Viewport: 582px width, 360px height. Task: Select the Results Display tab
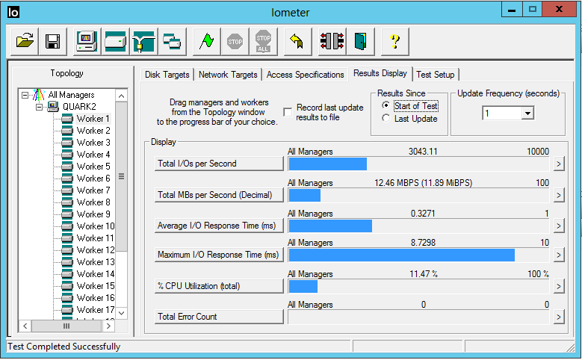point(380,73)
